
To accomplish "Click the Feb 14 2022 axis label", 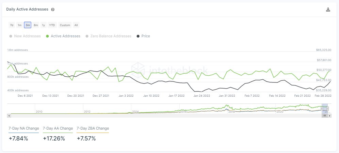I will point(277,96).
